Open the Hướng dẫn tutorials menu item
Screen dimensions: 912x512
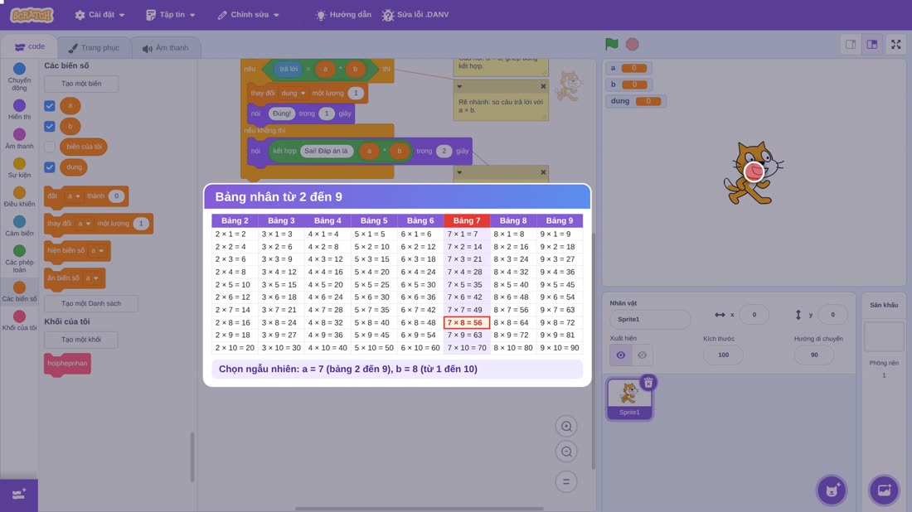tap(343, 15)
